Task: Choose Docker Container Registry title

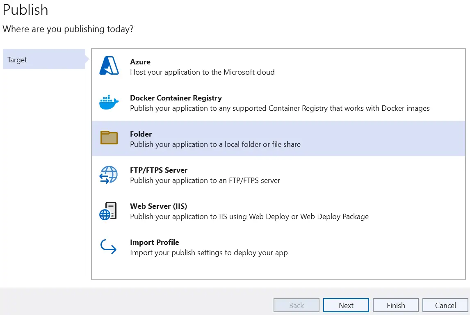Action: pyautogui.click(x=176, y=98)
